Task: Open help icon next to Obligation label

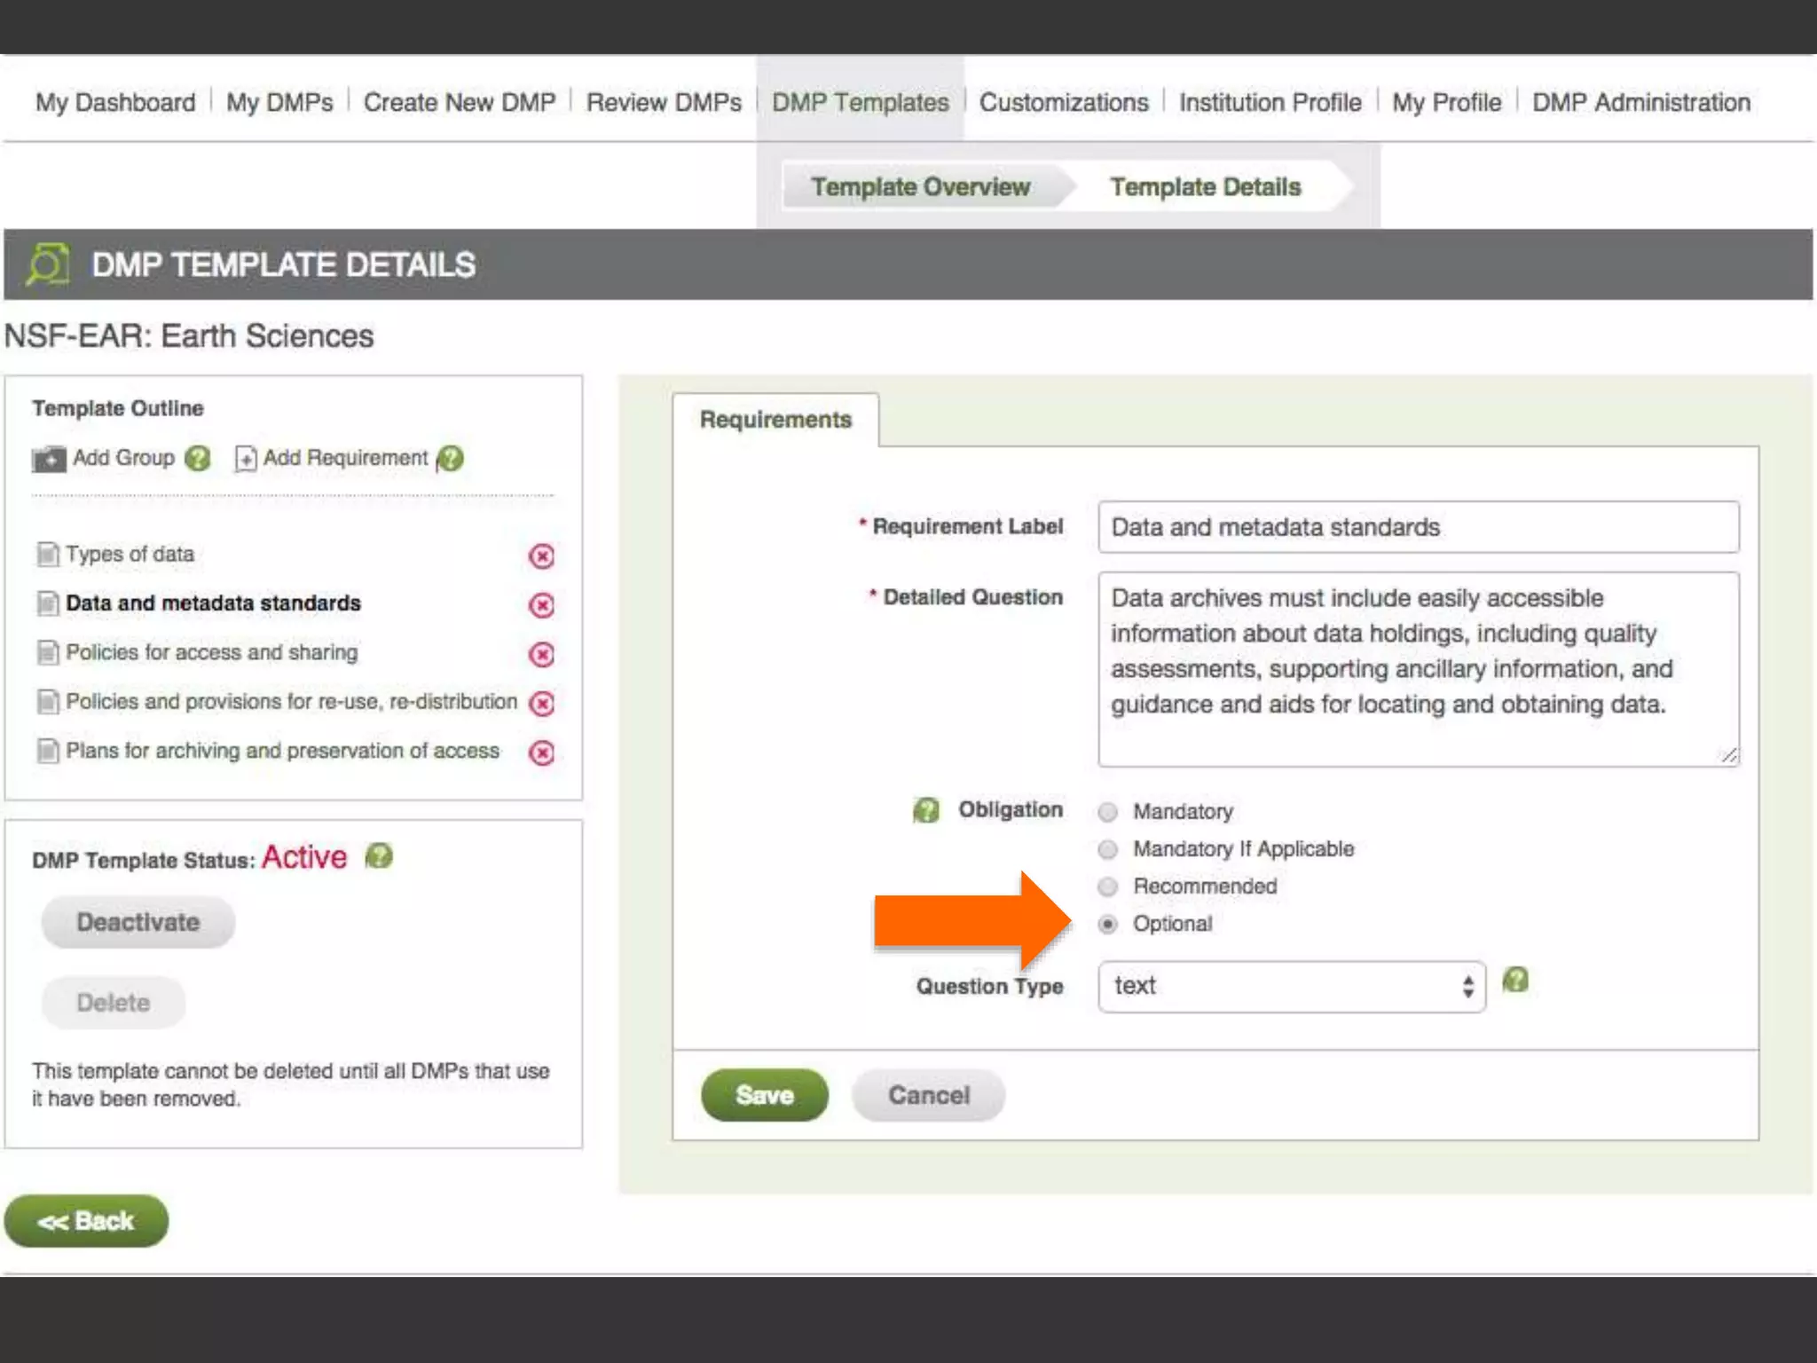Action: [x=925, y=810]
